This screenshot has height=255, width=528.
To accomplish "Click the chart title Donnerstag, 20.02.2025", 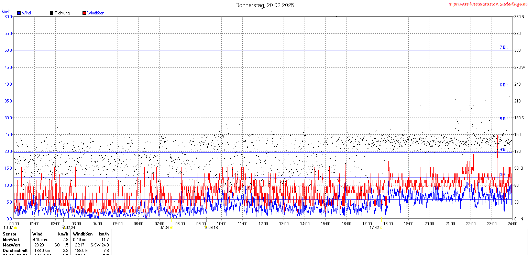I will point(265,5).
